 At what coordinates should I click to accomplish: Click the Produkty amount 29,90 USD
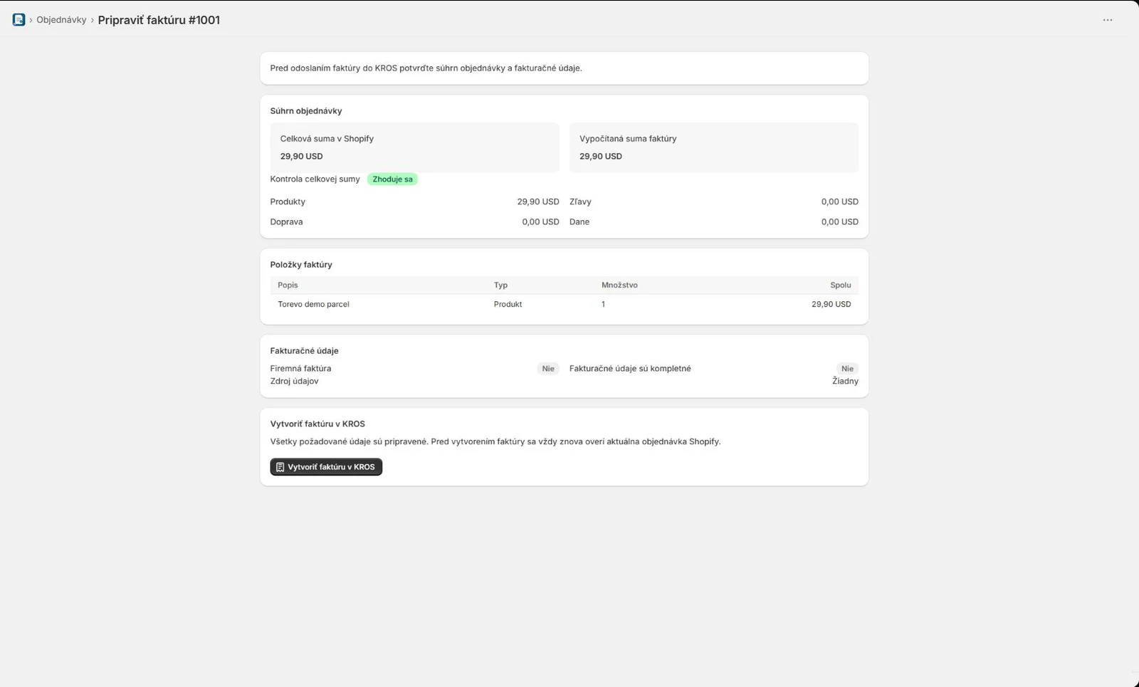click(538, 201)
